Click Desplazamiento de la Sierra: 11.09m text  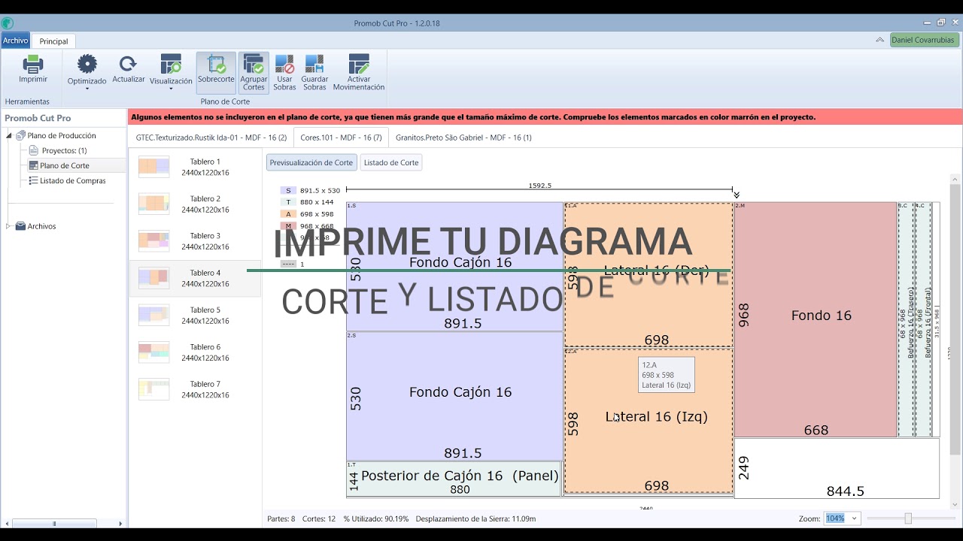475,518
